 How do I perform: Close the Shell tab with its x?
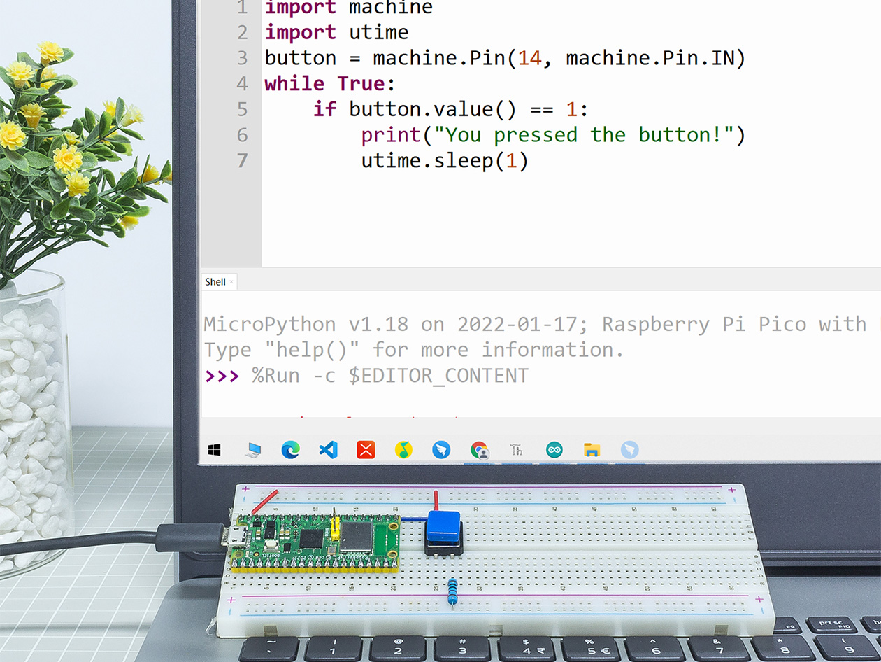coord(231,282)
